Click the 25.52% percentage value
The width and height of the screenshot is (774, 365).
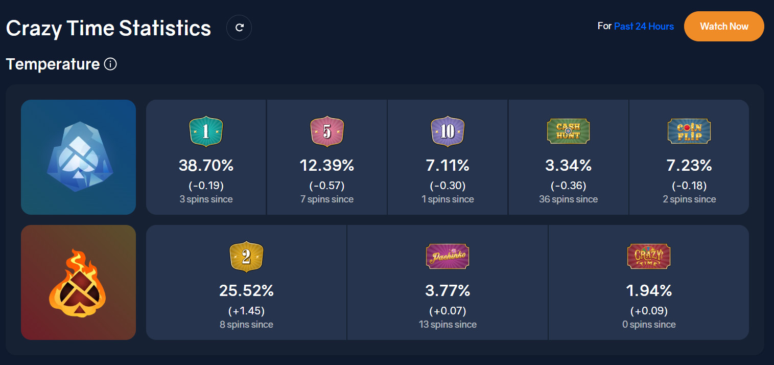click(246, 291)
